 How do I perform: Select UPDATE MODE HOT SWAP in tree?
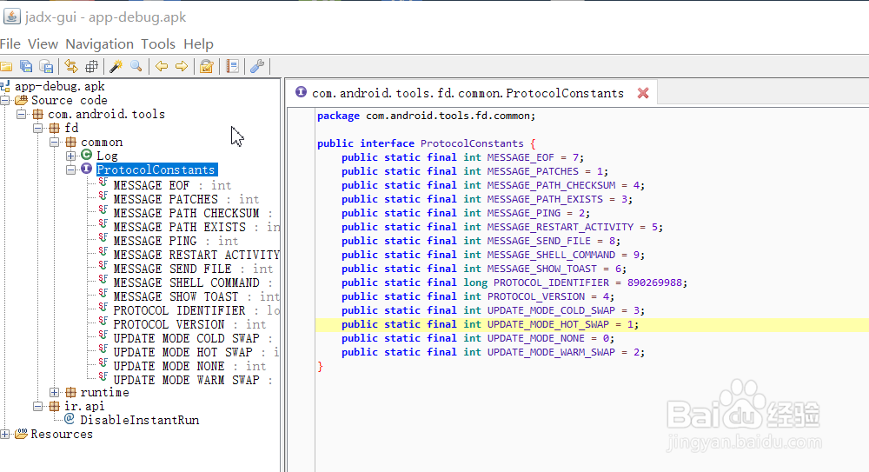[196, 352]
